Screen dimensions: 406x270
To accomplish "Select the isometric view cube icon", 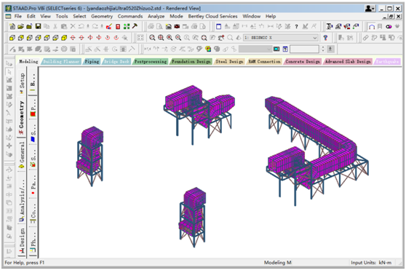I will click(64, 38).
